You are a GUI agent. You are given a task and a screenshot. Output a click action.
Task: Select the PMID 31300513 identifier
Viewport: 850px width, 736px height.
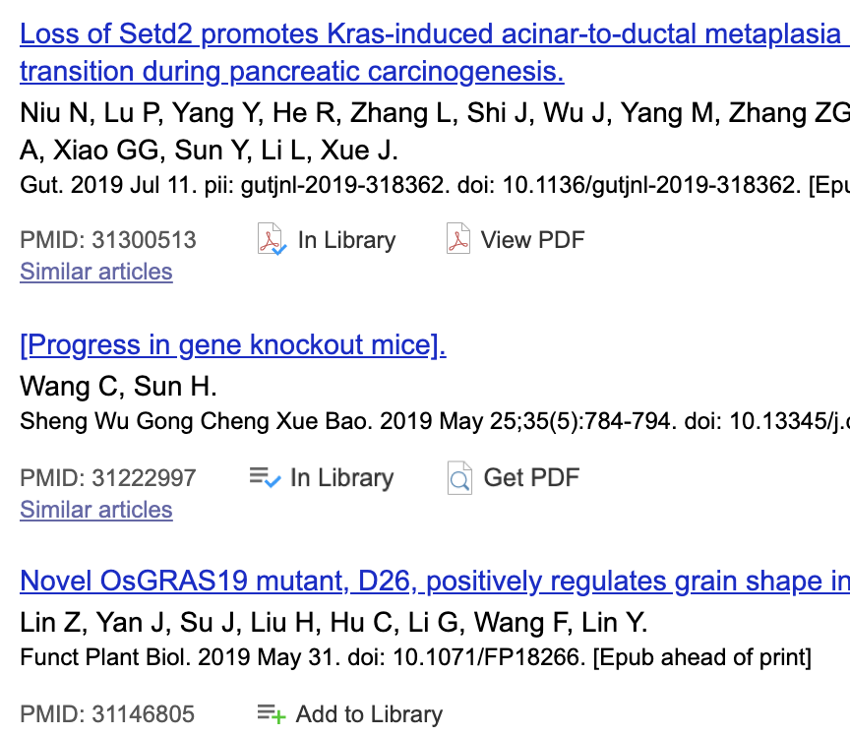coord(108,239)
